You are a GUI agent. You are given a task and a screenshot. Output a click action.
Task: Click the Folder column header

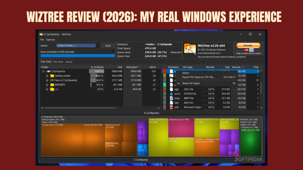45,67
